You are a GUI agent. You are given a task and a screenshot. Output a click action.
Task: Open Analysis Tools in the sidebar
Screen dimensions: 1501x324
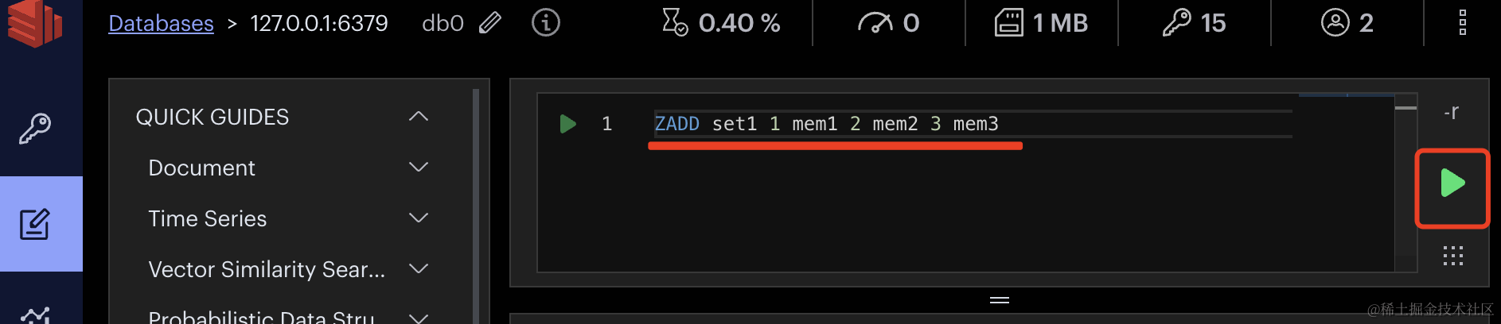tap(35, 315)
